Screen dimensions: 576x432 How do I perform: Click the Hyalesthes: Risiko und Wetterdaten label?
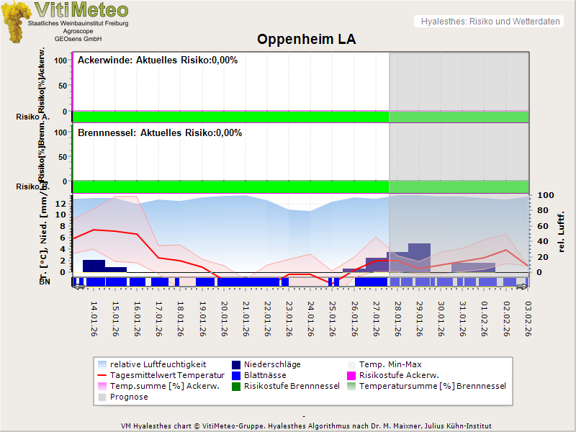[490, 22]
